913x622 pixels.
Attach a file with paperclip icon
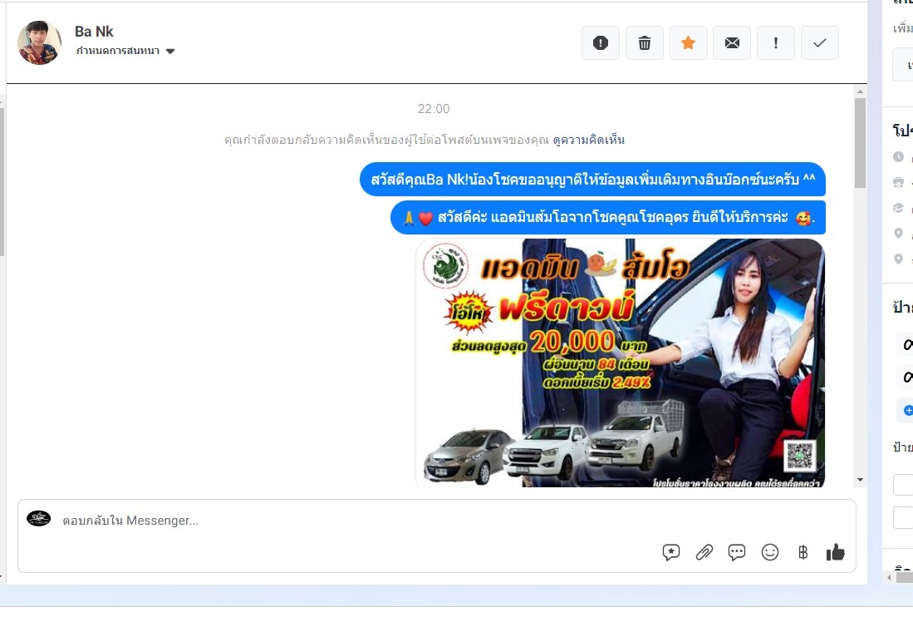point(704,552)
